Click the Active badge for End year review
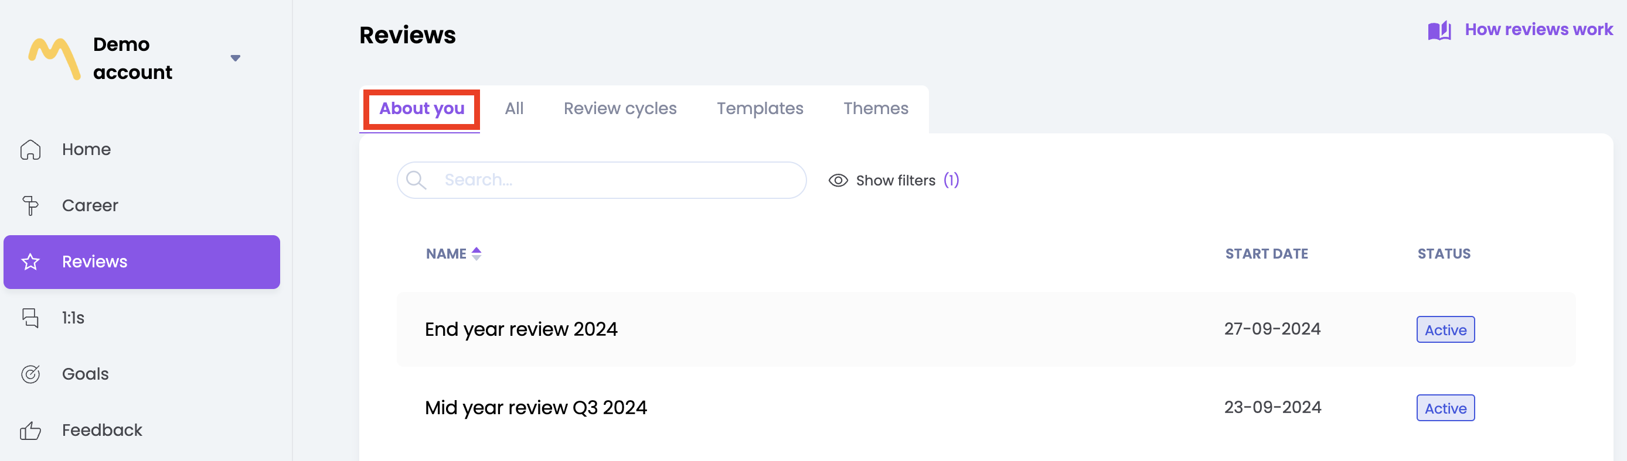Viewport: 1627px width, 461px height. pos(1445,330)
